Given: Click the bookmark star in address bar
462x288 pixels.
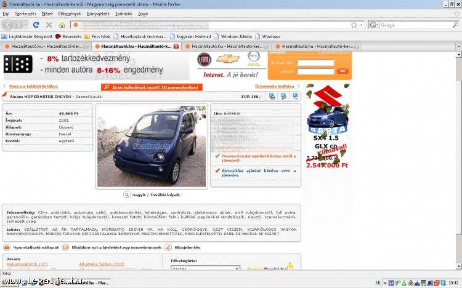Looking at the screenshot, I should 354,25.
